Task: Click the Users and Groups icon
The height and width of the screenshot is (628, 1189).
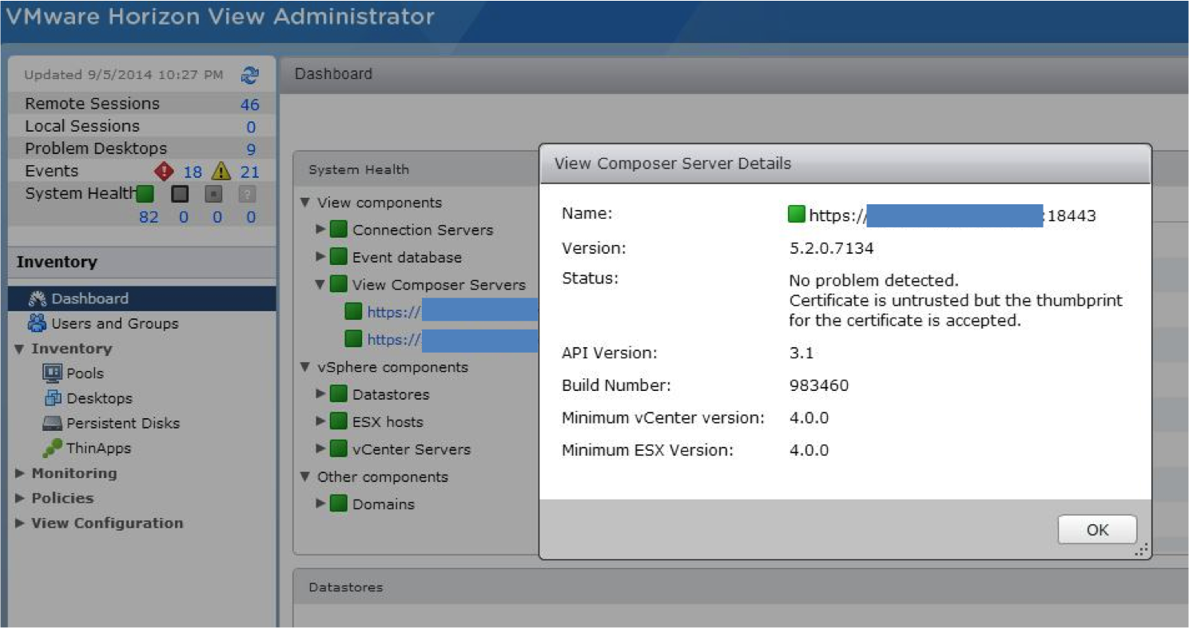Action: [x=38, y=323]
